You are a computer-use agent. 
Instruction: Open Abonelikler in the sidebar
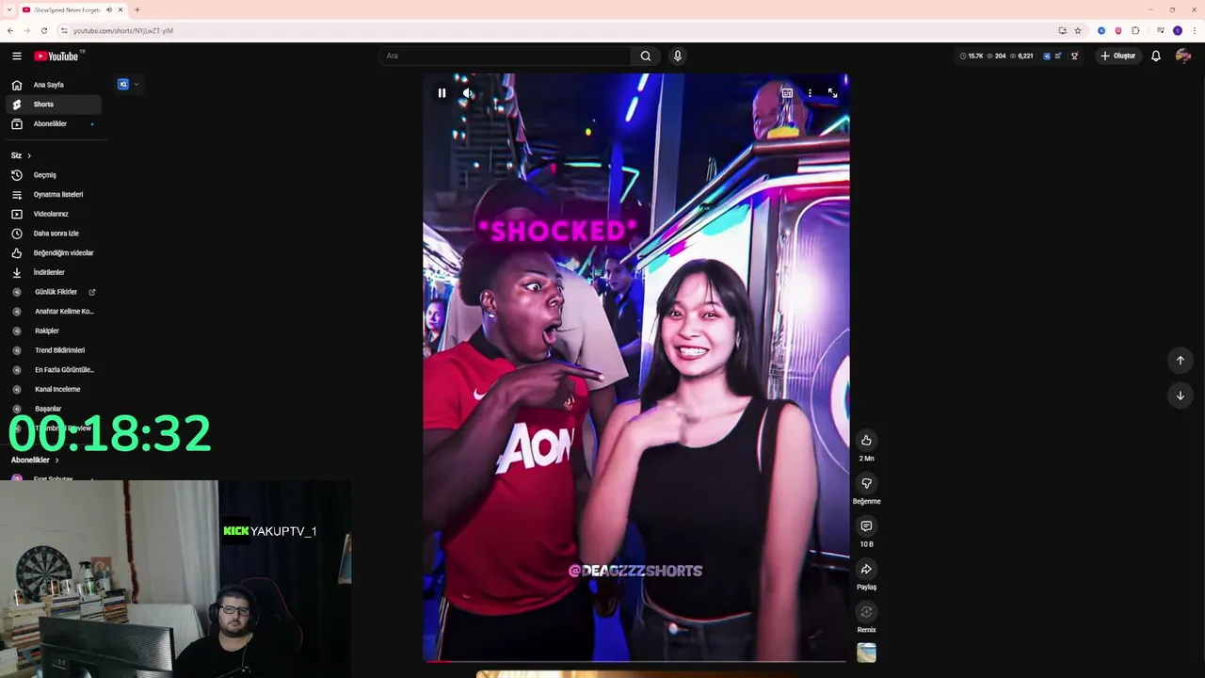click(x=53, y=123)
